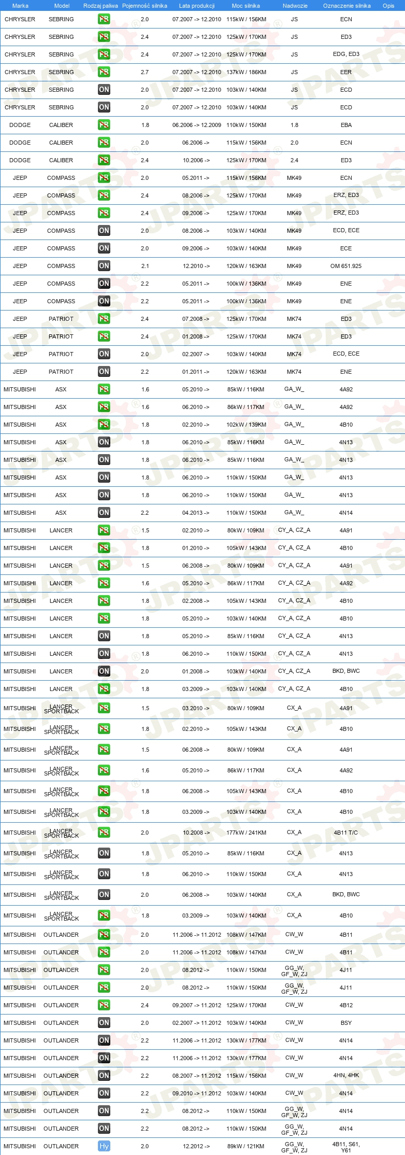Click petrol icon in Lancer Sportback 1.6 4A92 row

pos(104,770)
